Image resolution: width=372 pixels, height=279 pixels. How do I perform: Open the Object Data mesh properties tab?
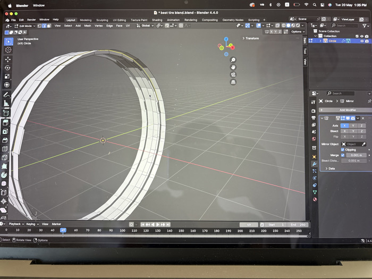click(x=315, y=192)
